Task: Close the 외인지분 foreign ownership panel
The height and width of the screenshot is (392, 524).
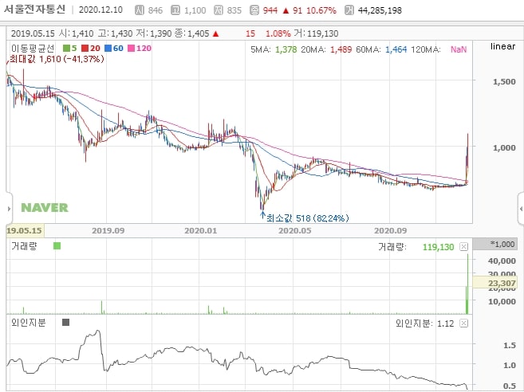Action: (x=463, y=323)
